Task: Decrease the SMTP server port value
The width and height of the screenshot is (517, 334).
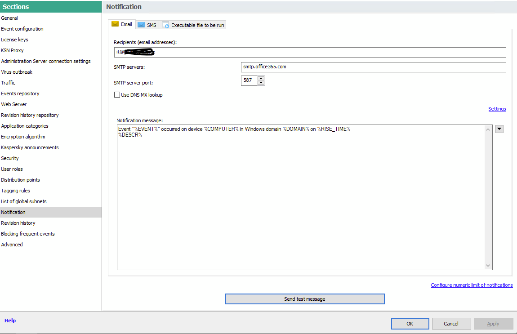Action: pyautogui.click(x=261, y=83)
